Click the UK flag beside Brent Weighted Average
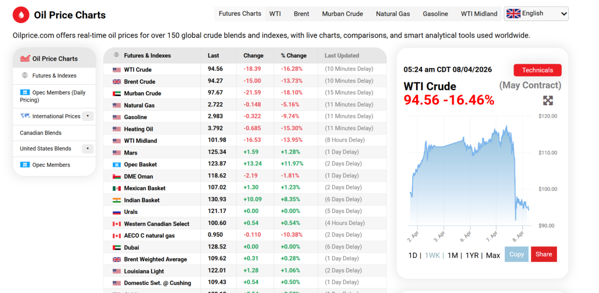The height and width of the screenshot is (293, 599). tap(117, 259)
